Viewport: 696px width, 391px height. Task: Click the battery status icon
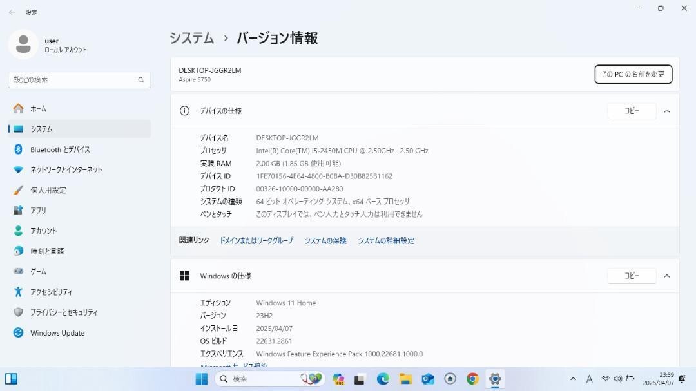click(630, 379)
